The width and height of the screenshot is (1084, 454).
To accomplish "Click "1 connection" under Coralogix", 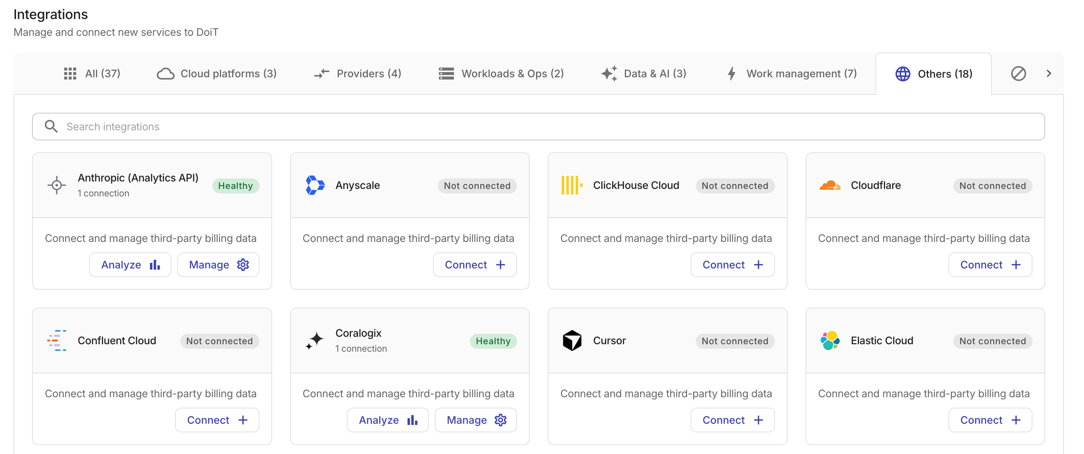I will pyautogui.click(x=361, y=348).
